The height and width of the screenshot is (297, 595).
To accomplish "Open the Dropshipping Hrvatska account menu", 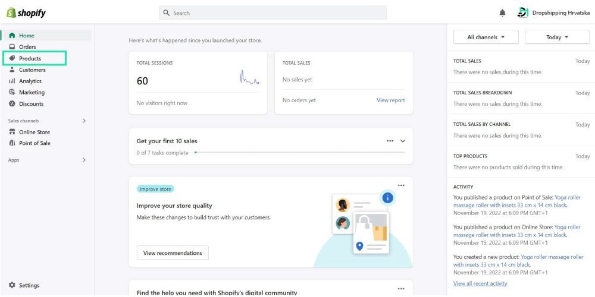I will [553, 12].
